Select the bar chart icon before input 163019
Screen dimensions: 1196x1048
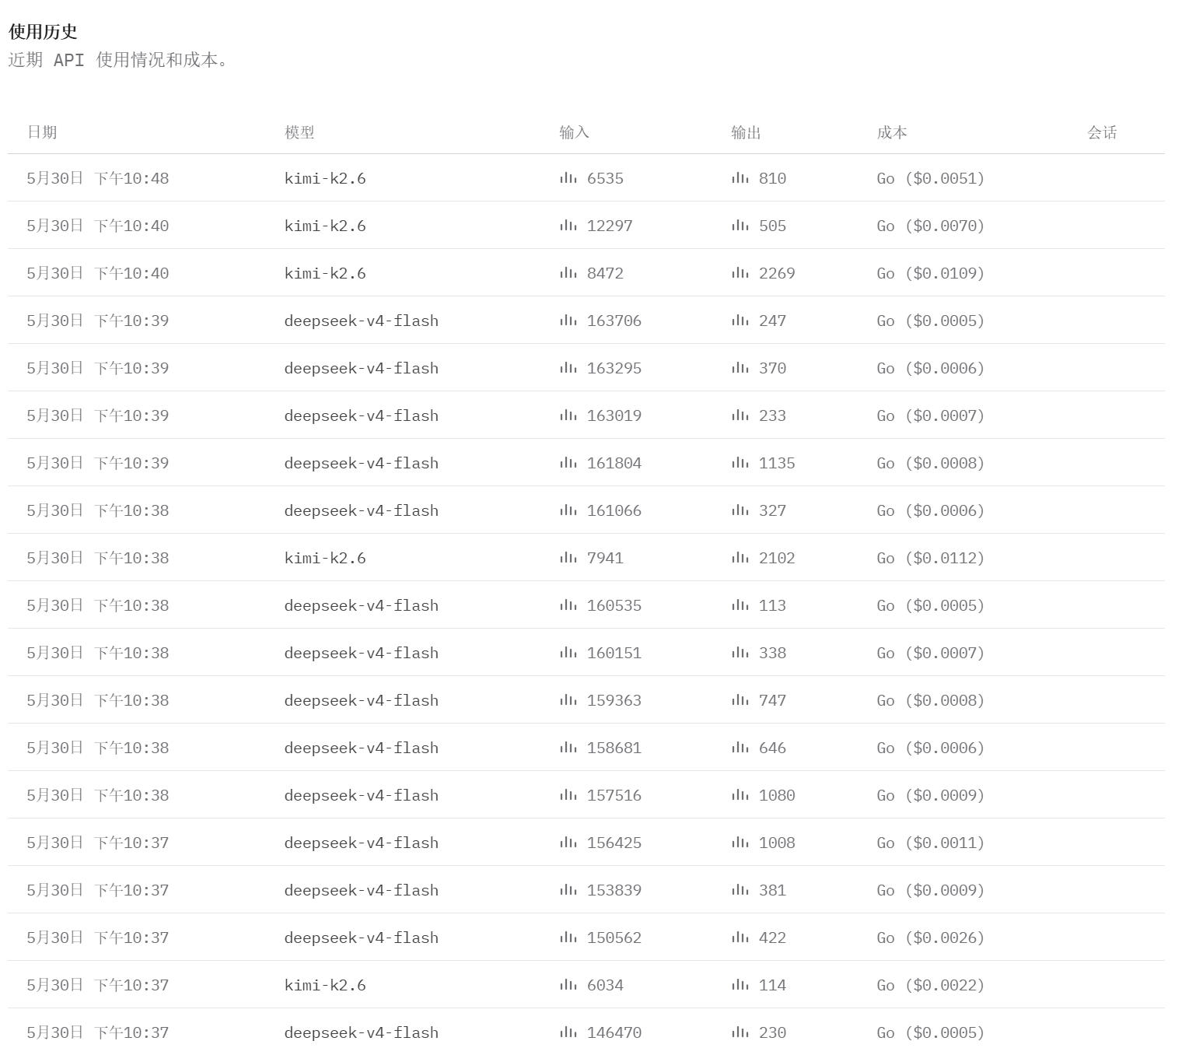[x=568, y=415]
